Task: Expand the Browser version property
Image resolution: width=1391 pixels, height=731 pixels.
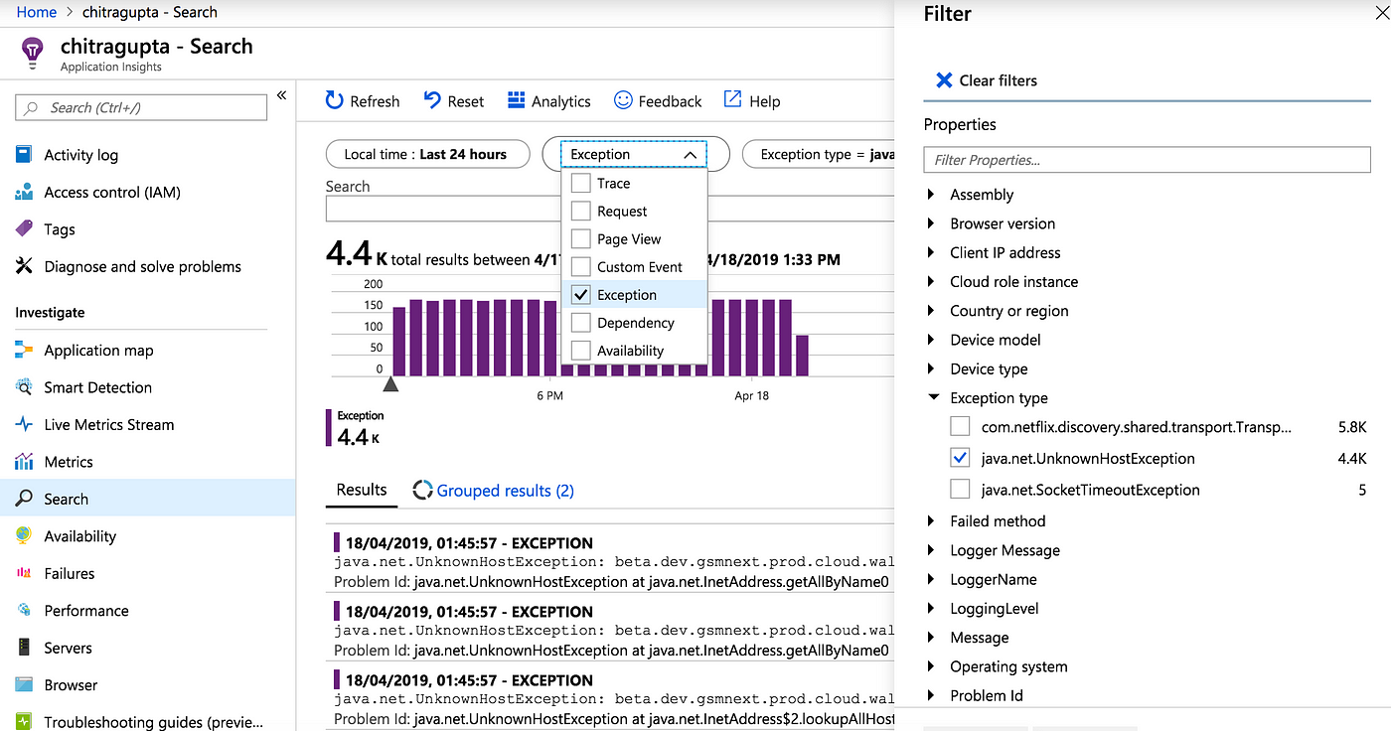Action: pyautogui.click(x=931, y=223)
